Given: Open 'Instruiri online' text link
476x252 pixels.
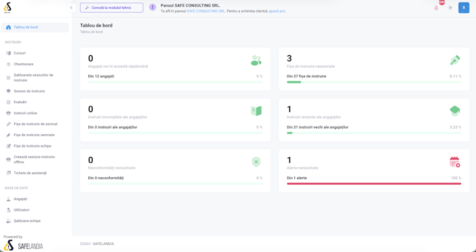Looking at the screenshot, I should (x=25, y=113).
